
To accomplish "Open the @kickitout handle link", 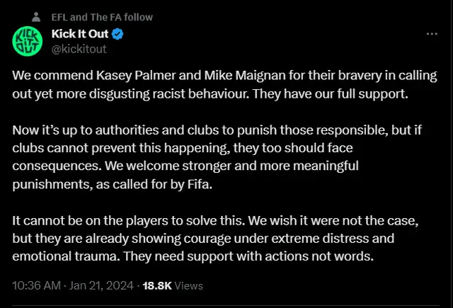I will pyautogui.click(x=79, y=49).
